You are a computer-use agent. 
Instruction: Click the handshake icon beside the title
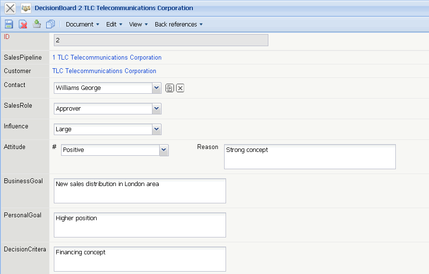pos(26,8)
